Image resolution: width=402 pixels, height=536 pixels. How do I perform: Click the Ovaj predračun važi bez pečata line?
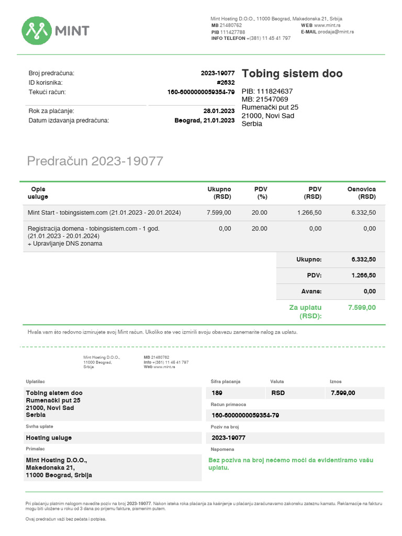(x=65, y=519)
